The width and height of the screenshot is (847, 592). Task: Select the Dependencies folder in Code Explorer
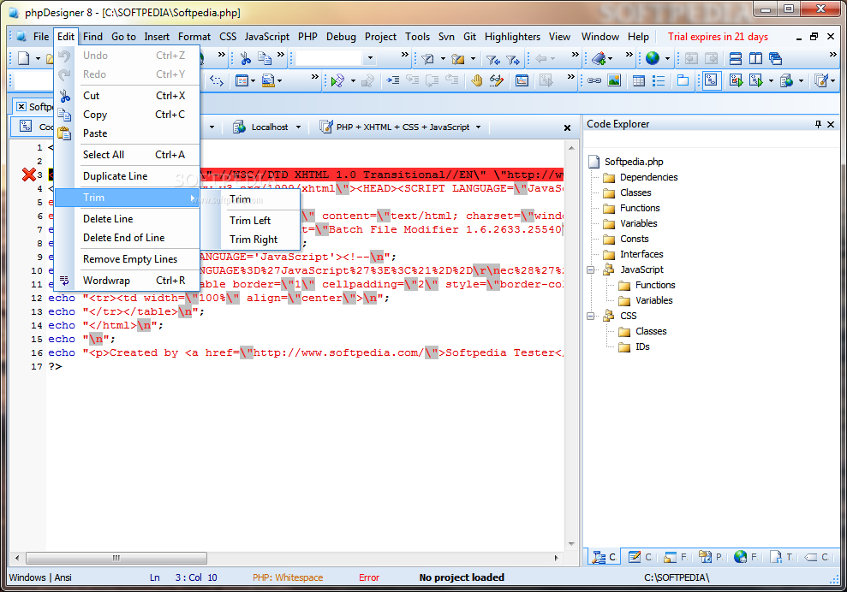(648, 177)
